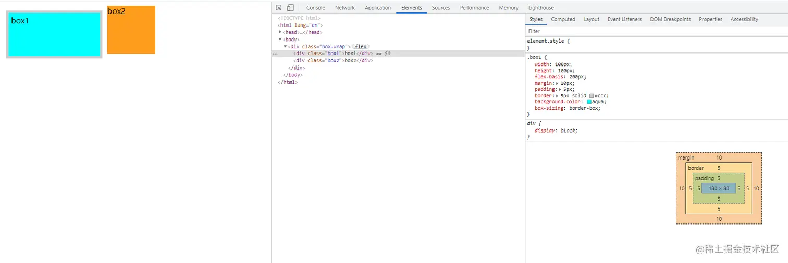Open the Console tab

click(x=315, y=8)
